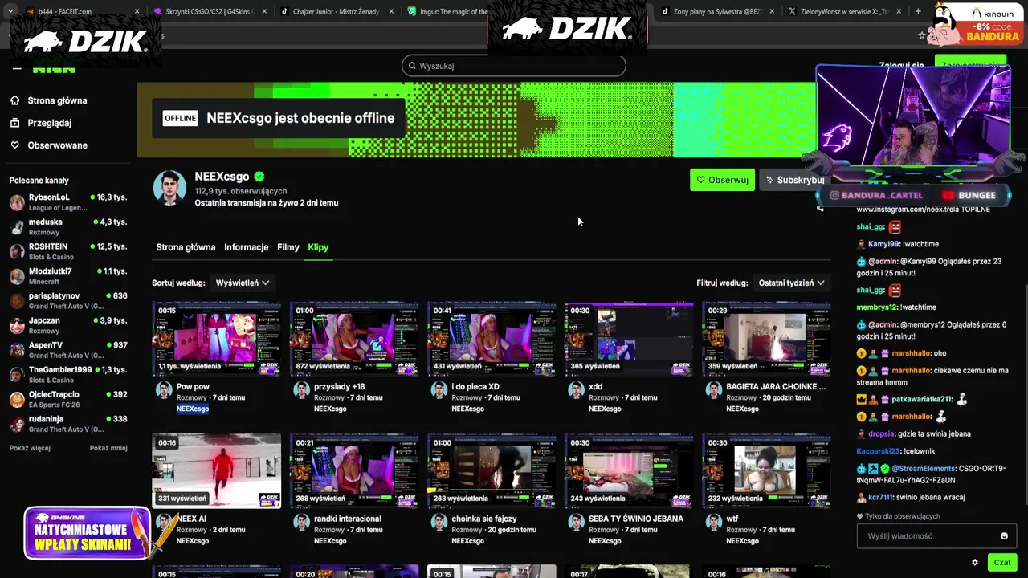Image resolution: width=1028 pixels, height=578 pixels.
Task: Click the Kacperski23 username in chat
Action: click(879, 451)
